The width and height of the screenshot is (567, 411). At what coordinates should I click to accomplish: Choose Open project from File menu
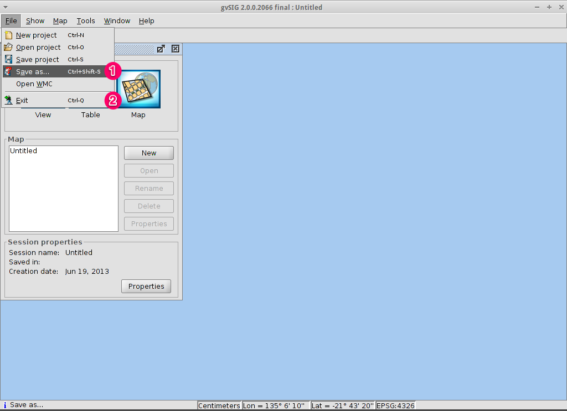58,48
